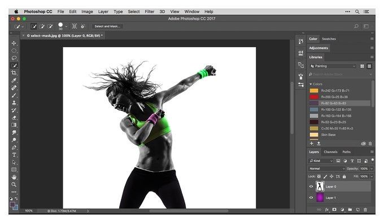This screenshot has width=384, height=223.
Task: Select the Quick Selection tool
Action: pos(14,65)
